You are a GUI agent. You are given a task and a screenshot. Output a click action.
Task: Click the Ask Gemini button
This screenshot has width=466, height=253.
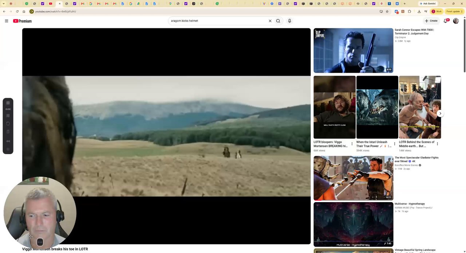[x=427, y=4]
